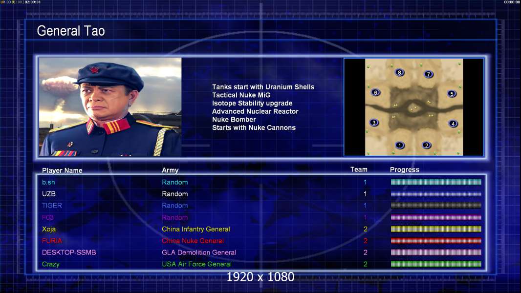The width and height of the screenshot is (521, 293).
Task: Click UZB progress bar
Action: point(436,194)
